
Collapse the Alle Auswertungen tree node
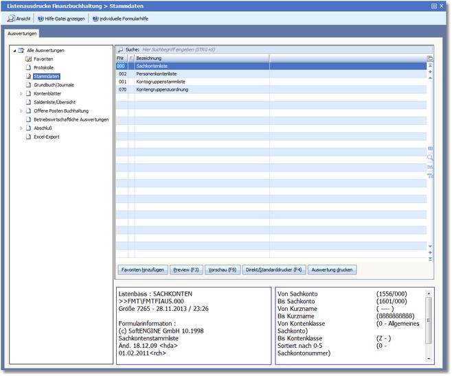tap(14, 51)
